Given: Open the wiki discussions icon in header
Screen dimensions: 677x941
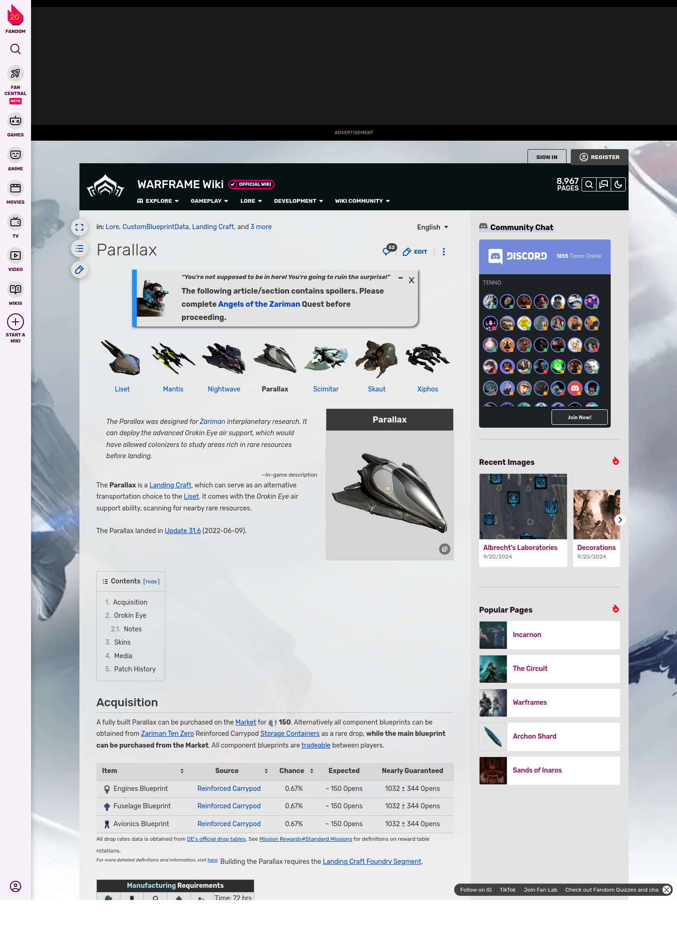Looking at the screenshot, I should point(604,184).
